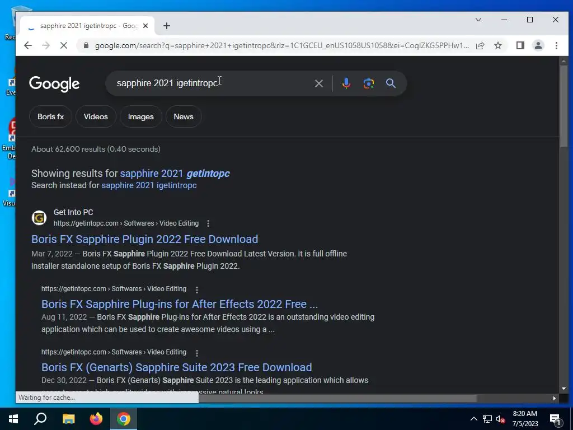
Task: Search instead for sapphire 2021 igetintropc
Action: coord(149,185)
